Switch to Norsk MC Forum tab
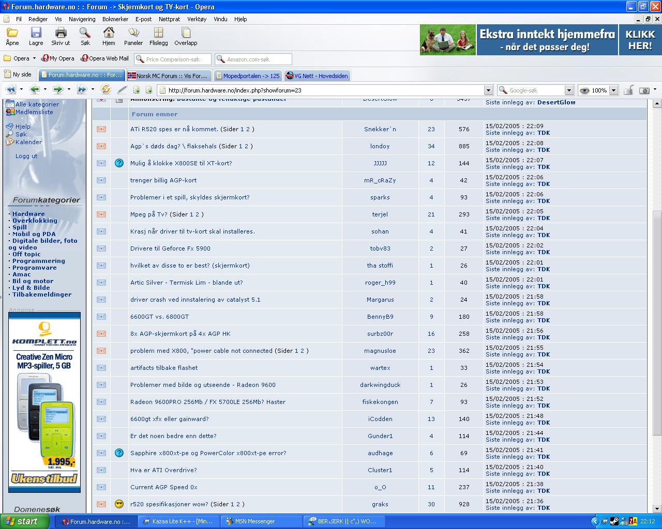The width and height of the screenshot is (662, 529). [x=169, y=75]
